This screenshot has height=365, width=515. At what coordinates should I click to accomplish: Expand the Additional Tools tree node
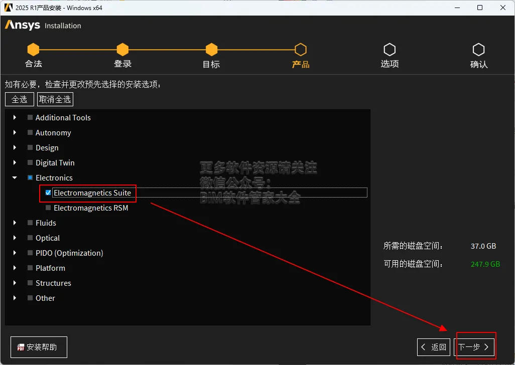(15, 117)
